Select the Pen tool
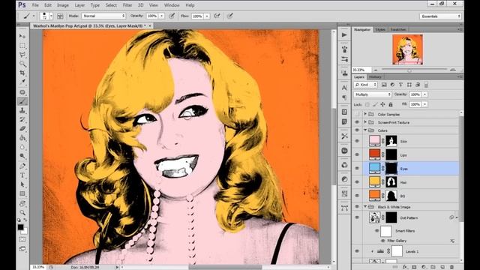The height and width of the screenshot is (270, 480). tap(22, 166)
